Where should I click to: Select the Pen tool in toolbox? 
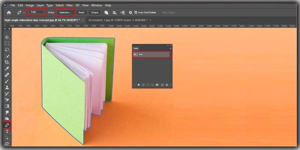(7, 125)
